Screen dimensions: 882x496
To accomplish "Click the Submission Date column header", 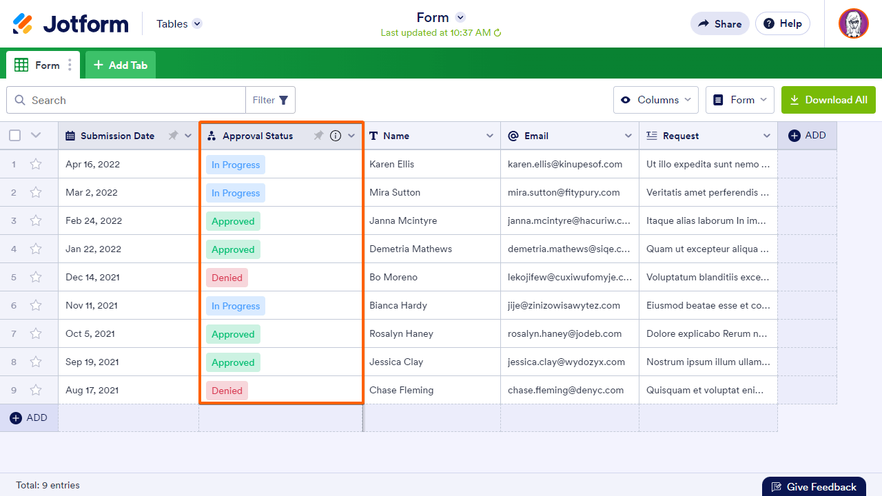I will (129, 136).
